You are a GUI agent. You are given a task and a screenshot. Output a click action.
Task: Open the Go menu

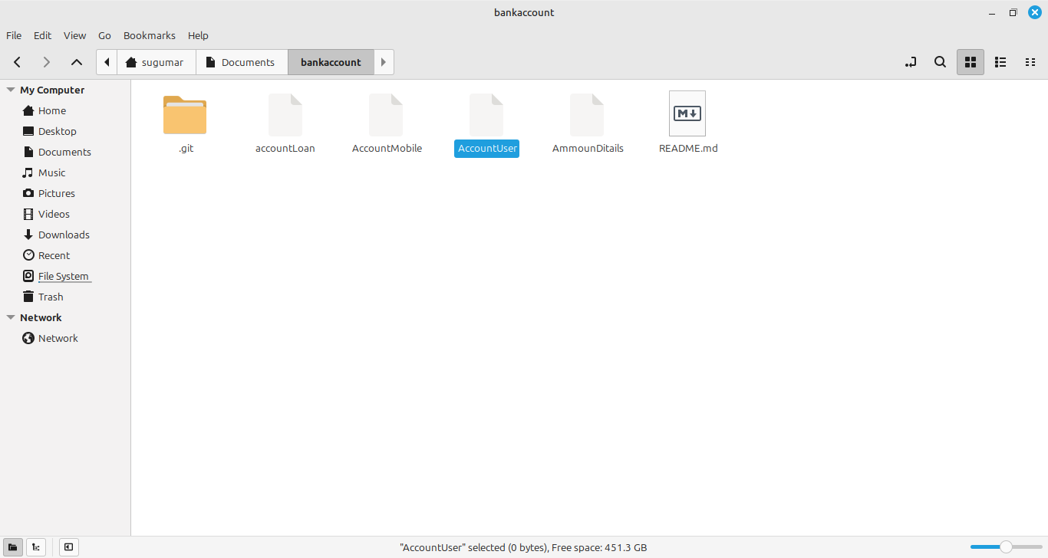[105, 35]
